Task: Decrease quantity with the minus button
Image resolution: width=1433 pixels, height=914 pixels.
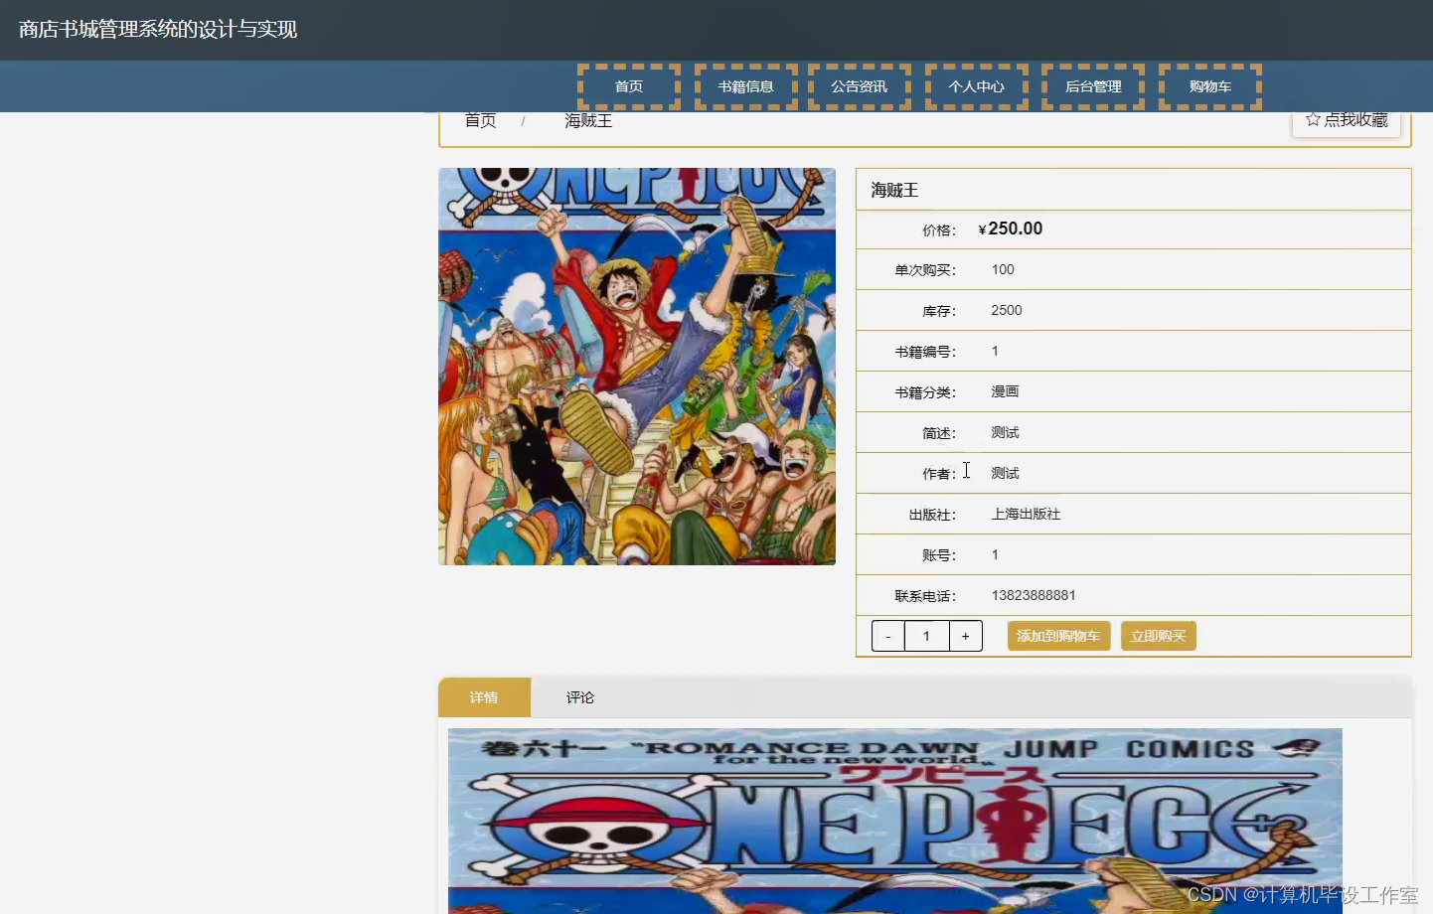Action: coord(888,636)
